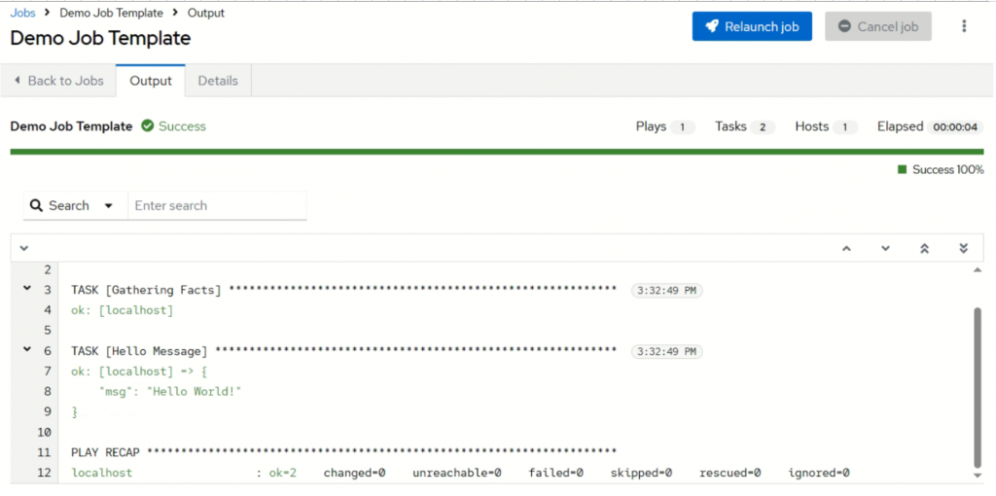996x496 pixels.
Task: Click the failed=0 recap value
Action: (555, 473)
